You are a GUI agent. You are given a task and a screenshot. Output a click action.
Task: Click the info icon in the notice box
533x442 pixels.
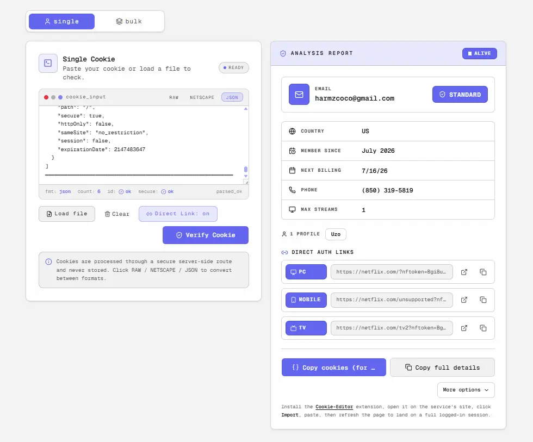pyautogui.click(x=48, y=262)
